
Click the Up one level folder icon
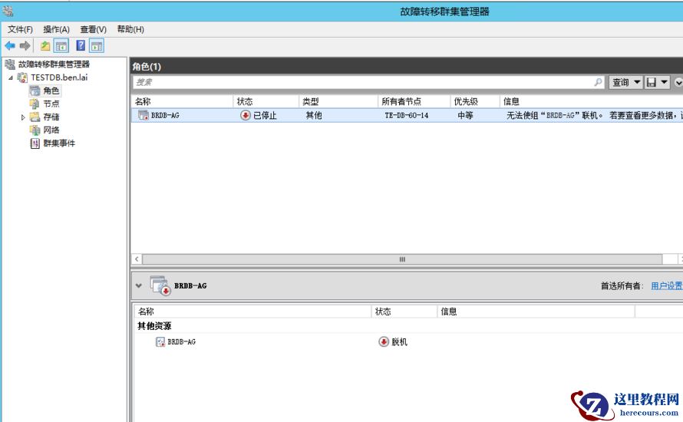[45, 45]
